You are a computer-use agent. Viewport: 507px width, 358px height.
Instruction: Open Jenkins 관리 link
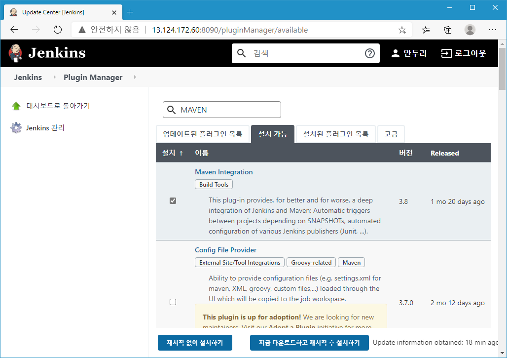click(x=45, y=128)
